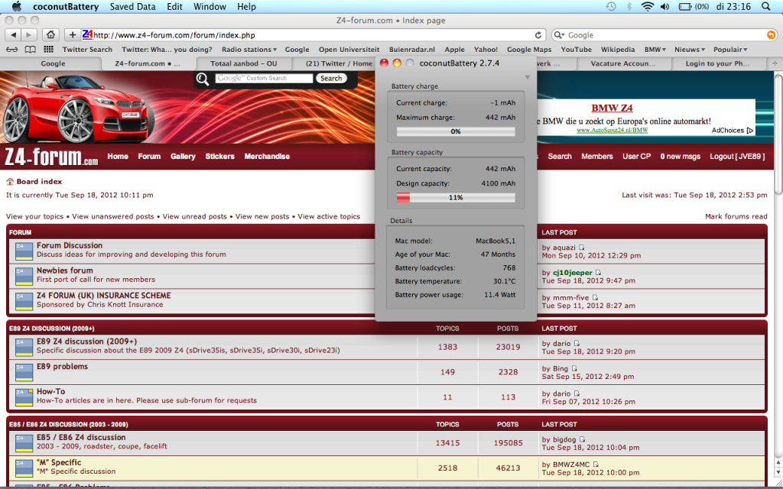
Task: Click the Newbies forum folder icon
Action: click(24, 276)
